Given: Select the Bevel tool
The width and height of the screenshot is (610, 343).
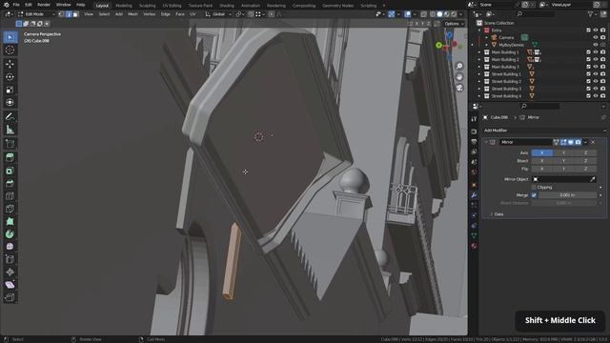Looking at the screenshot, I should click(x=10, y=183).
